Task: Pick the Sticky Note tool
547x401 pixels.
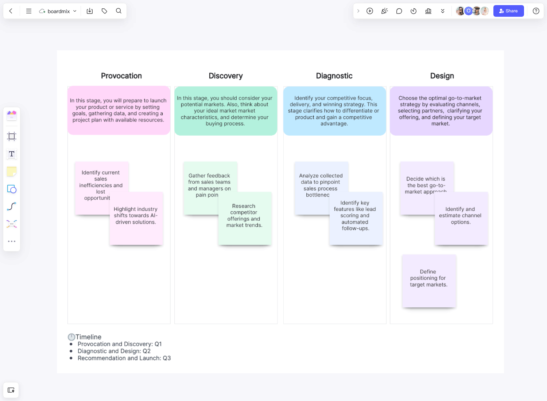Action: pos(11,171)
